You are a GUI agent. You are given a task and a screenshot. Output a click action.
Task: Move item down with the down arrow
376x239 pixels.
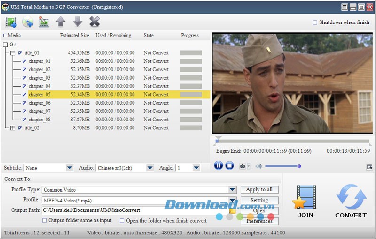click(78, 22)
